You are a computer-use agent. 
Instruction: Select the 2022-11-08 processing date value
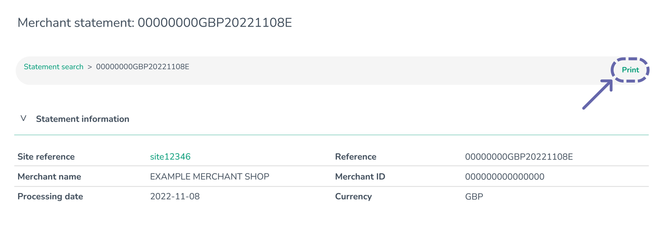pos(175,197)
